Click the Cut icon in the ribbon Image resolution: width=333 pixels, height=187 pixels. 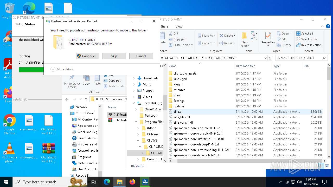[x=171, y=34]
